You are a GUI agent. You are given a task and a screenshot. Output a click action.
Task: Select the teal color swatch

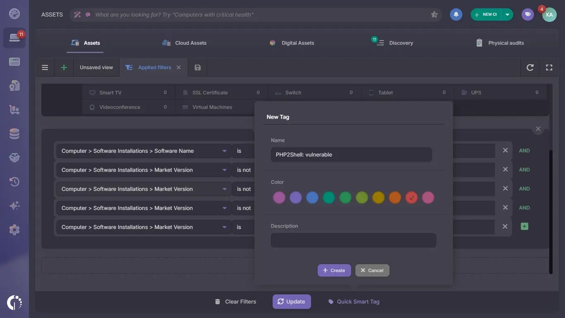(x=329, y=198)
